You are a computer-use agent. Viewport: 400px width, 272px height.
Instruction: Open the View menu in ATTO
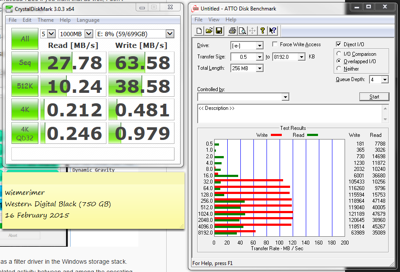pos(214,20)
